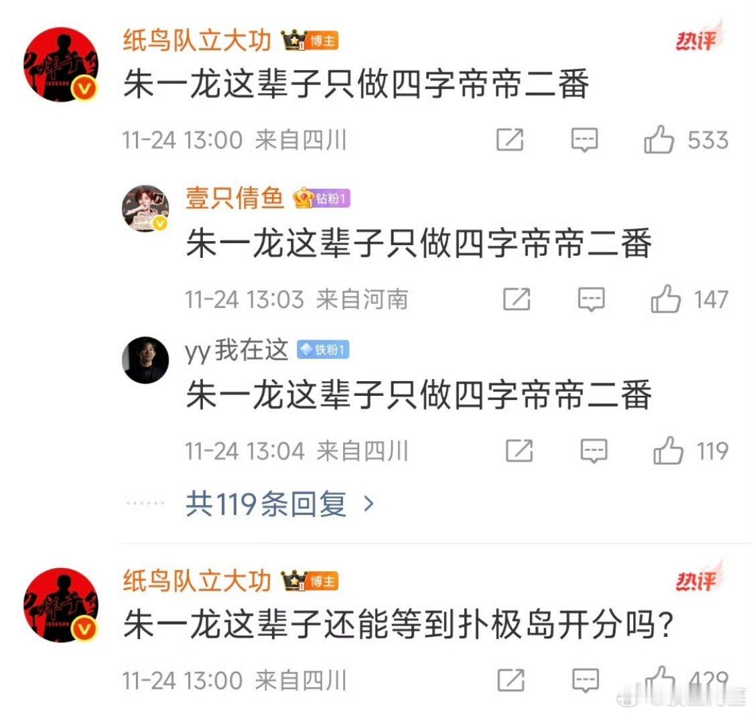753x714 pixels.
Task: Like 壹只倩鱼's reply with 147 likes
Action: click(666, 299)
